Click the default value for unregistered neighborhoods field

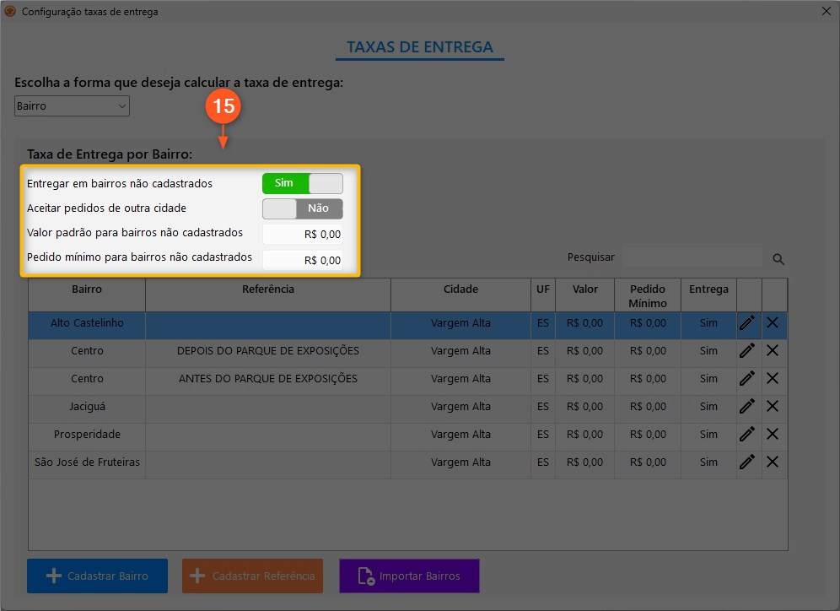coord(304,234)
